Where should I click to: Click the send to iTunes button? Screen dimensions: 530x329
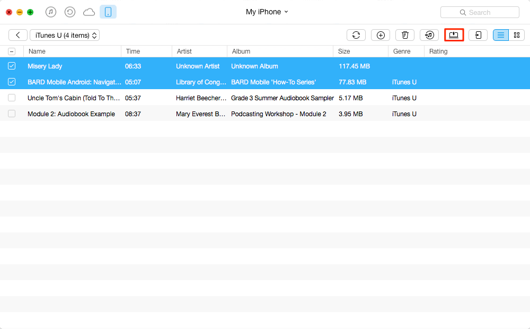[429, 35]
